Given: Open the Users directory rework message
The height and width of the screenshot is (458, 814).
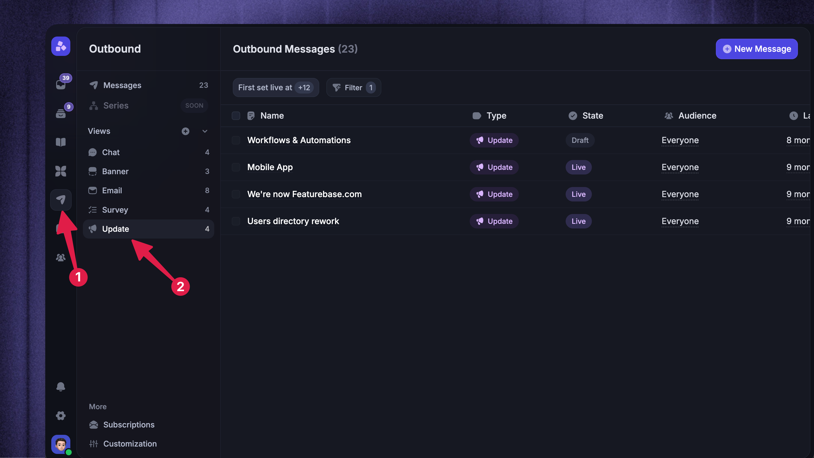Looking at the screenshot, I should coord(293,221).
